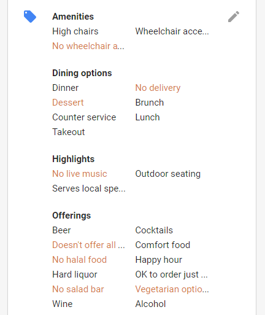265x315 pixels.
Task: Open the Amenities section heading
Action: 73,17
